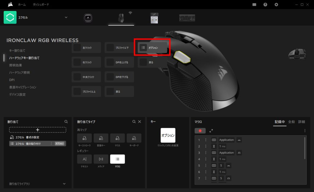Select the オプション mouse button tile
This screenshot has width=314, height=192.
point(152,48)
